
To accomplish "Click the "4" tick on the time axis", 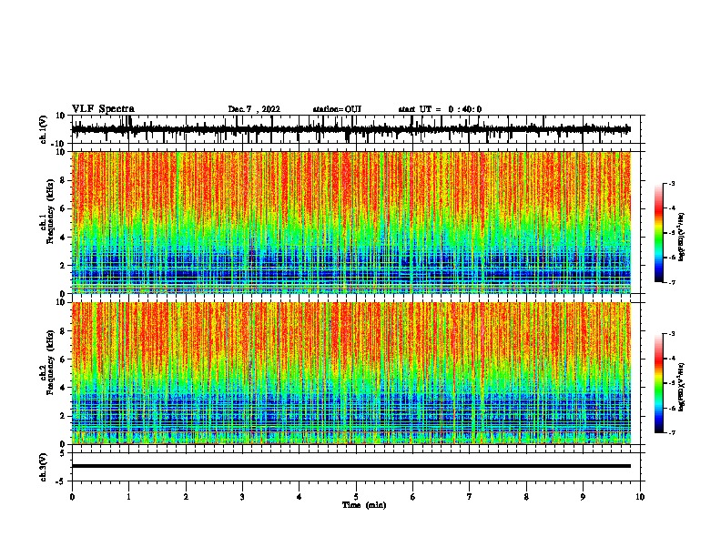I will click(300, 497).
